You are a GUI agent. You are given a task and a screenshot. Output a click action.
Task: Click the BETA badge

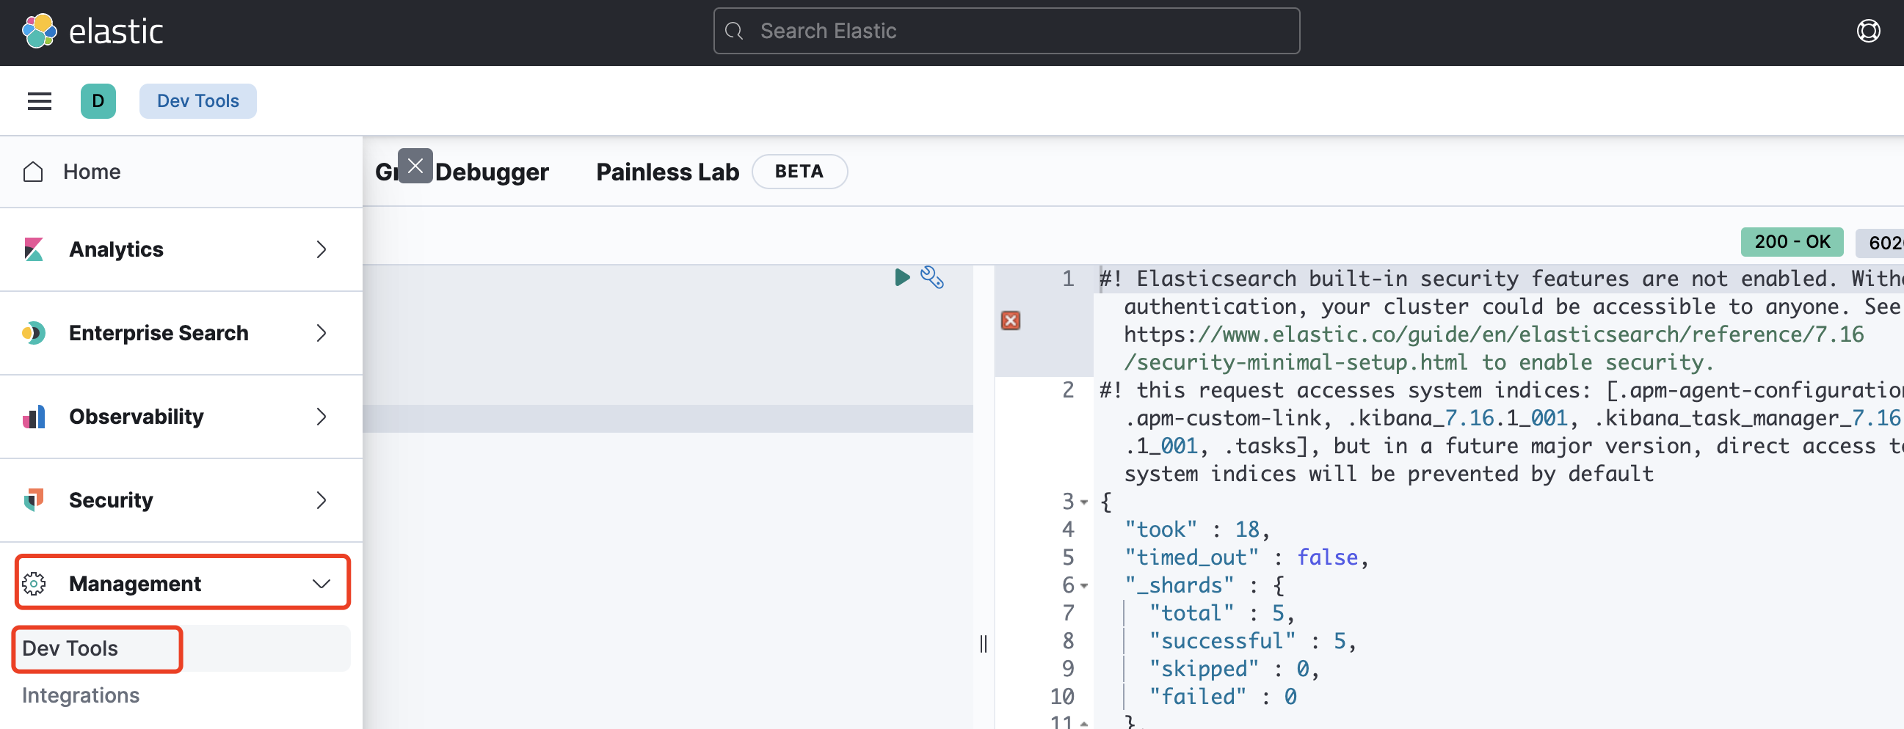click(x=799, y=172)
